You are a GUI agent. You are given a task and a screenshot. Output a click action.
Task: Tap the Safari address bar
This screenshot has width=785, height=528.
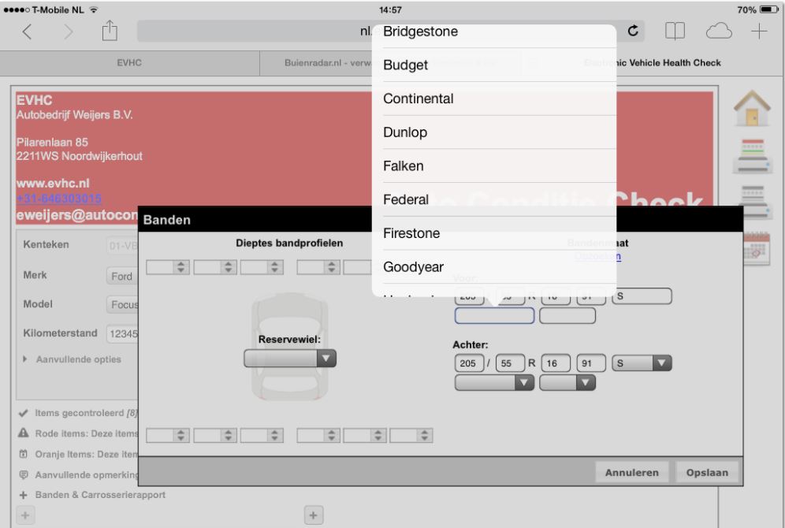390,31
